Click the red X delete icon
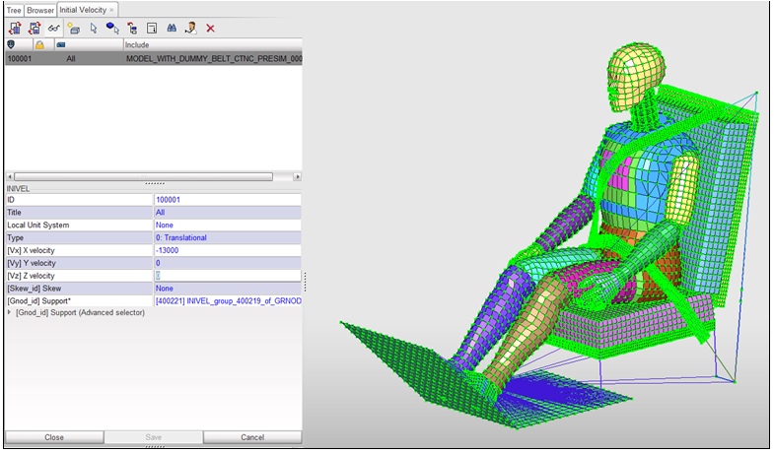This screenshot has height=453, width=774. [x=210, y=29]
